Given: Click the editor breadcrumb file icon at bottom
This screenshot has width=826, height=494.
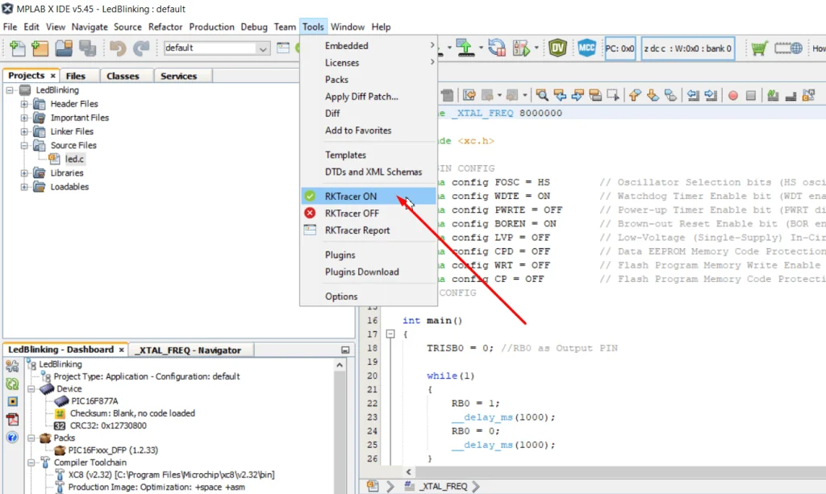Looking at the screenshot, I should point(373,486).
